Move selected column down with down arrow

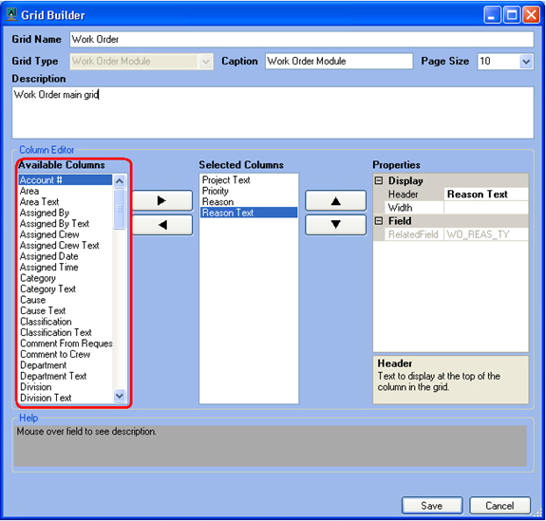336,225
